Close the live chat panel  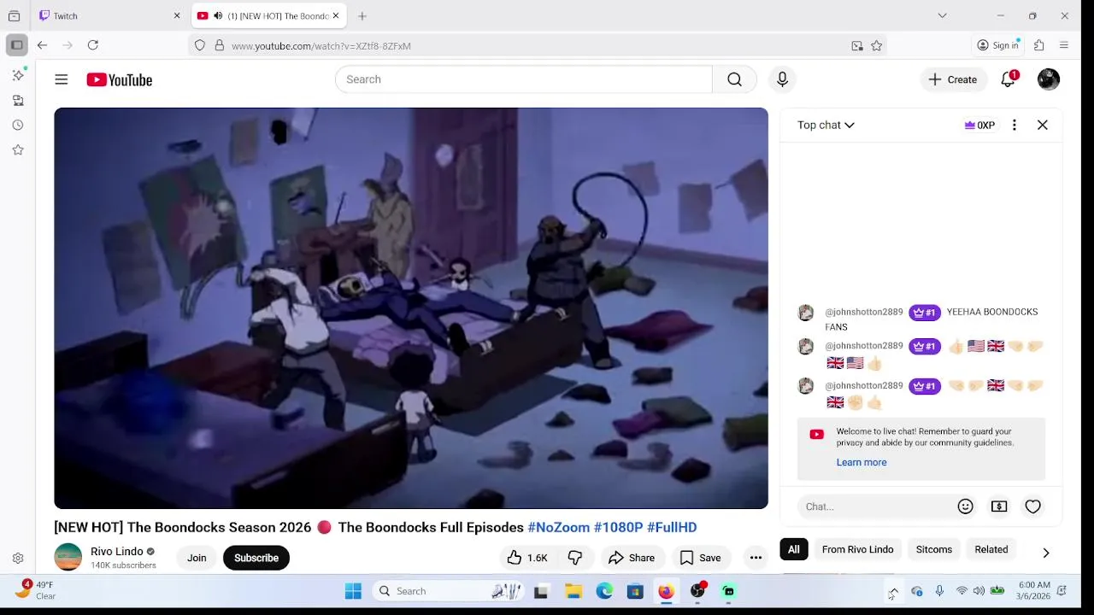coord(1043,125)
